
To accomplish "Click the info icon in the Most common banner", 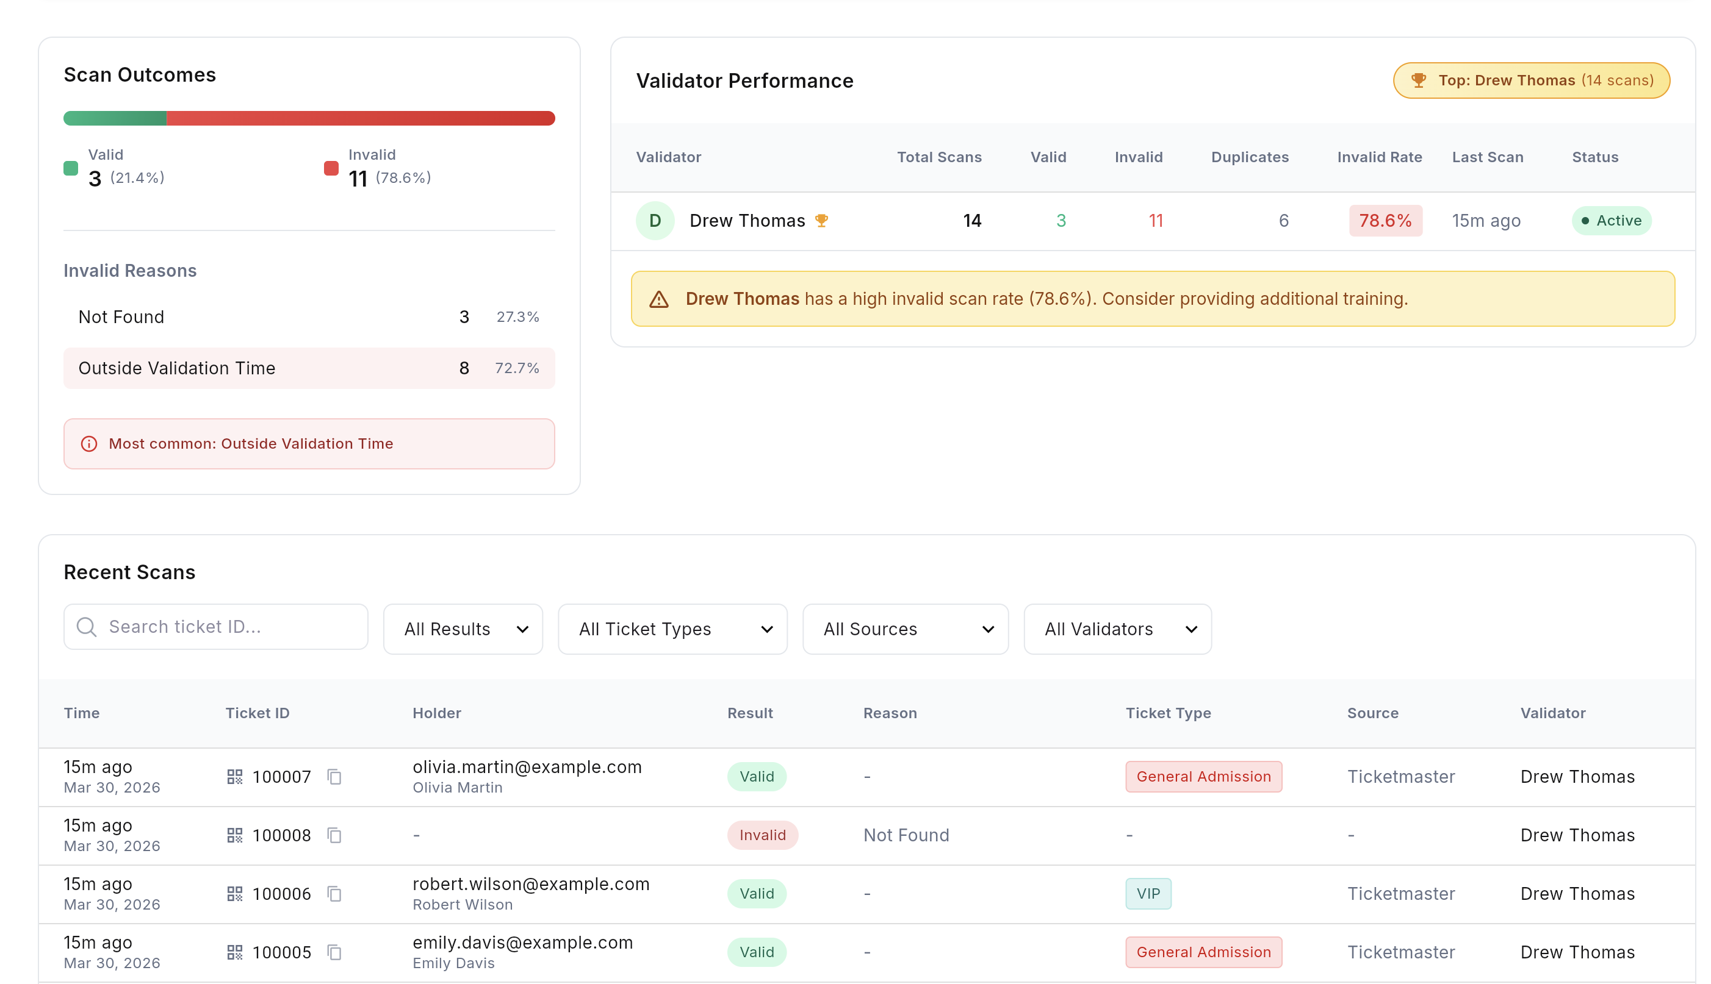I will click(88, 444).
